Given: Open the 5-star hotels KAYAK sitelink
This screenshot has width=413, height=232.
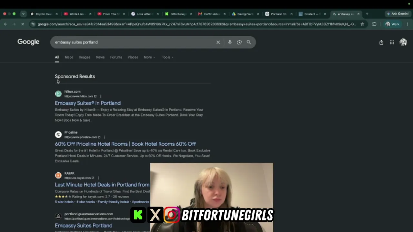Looking at the screenshot, I should click(64, 202).
